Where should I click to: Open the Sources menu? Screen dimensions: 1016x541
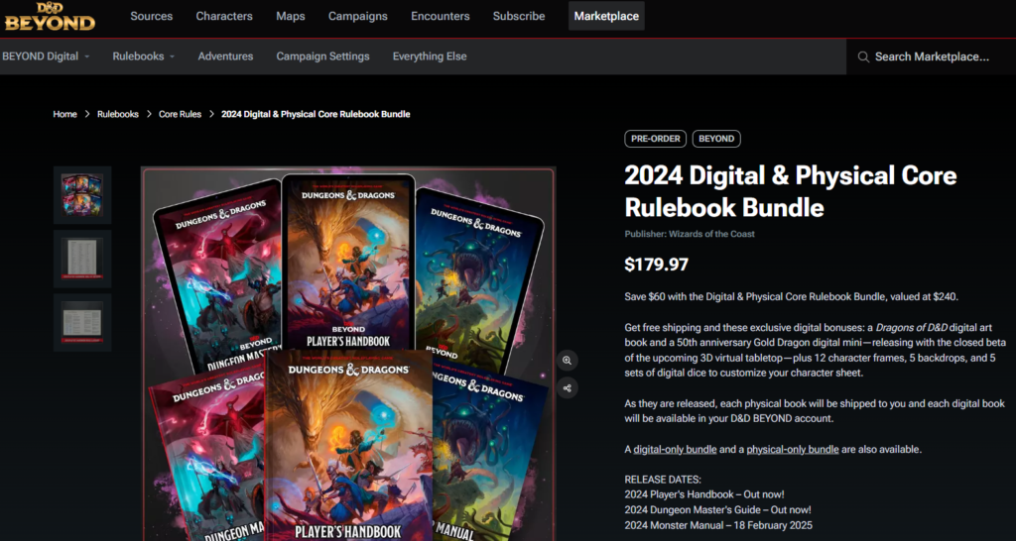152,16
